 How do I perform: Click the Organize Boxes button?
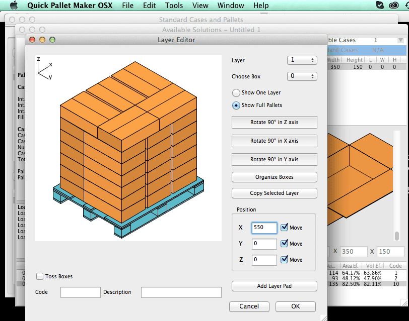(x=274, y=177)
